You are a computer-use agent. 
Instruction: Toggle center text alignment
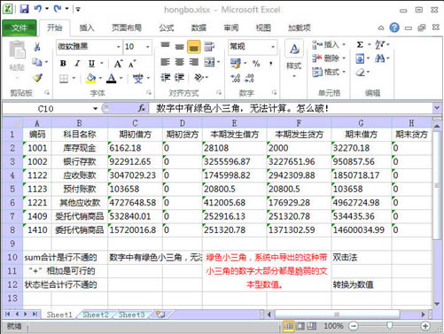pyautogui.click(x=179, y=62)
